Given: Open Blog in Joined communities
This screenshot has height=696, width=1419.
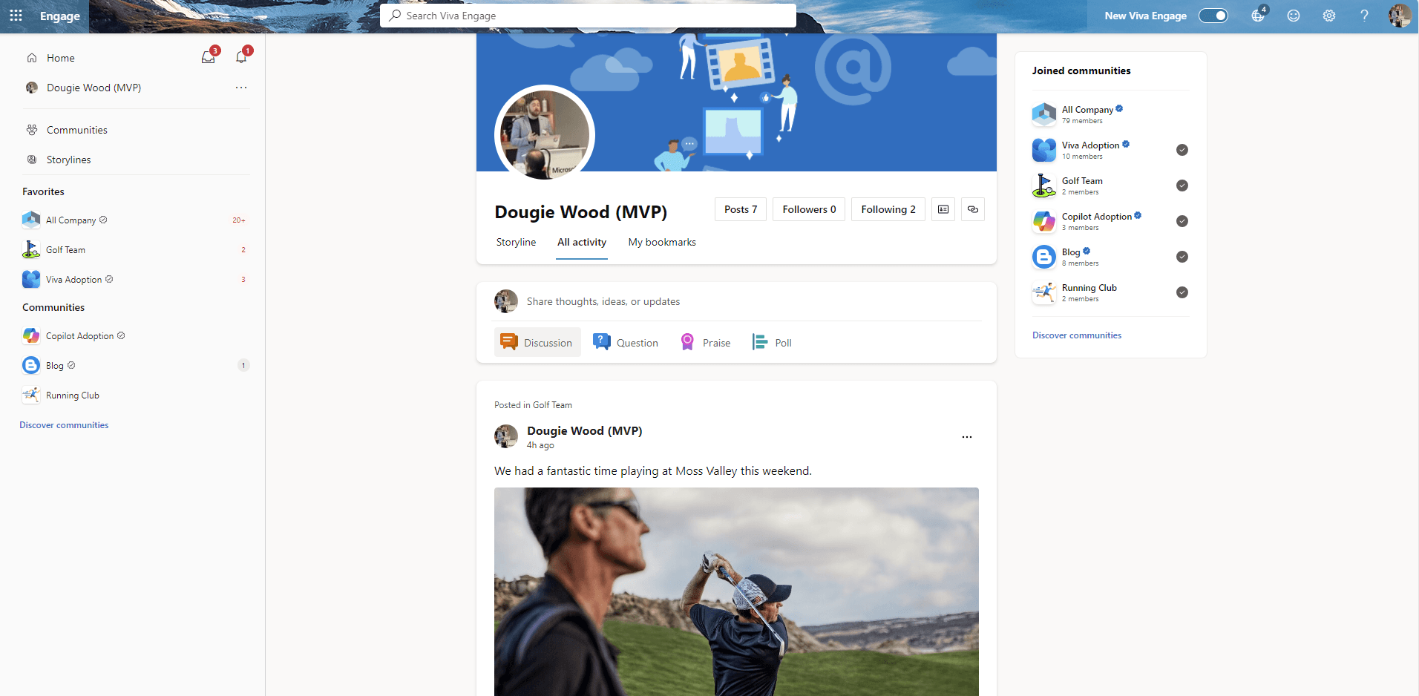Looking at the screenshot, I should point(1071,252).
